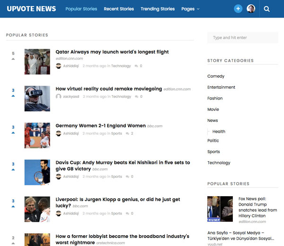Click Sports tag on Liverpool Klopp story
Image resolution: width=284 pixels, height=246 pixels.
click(116, 213)
